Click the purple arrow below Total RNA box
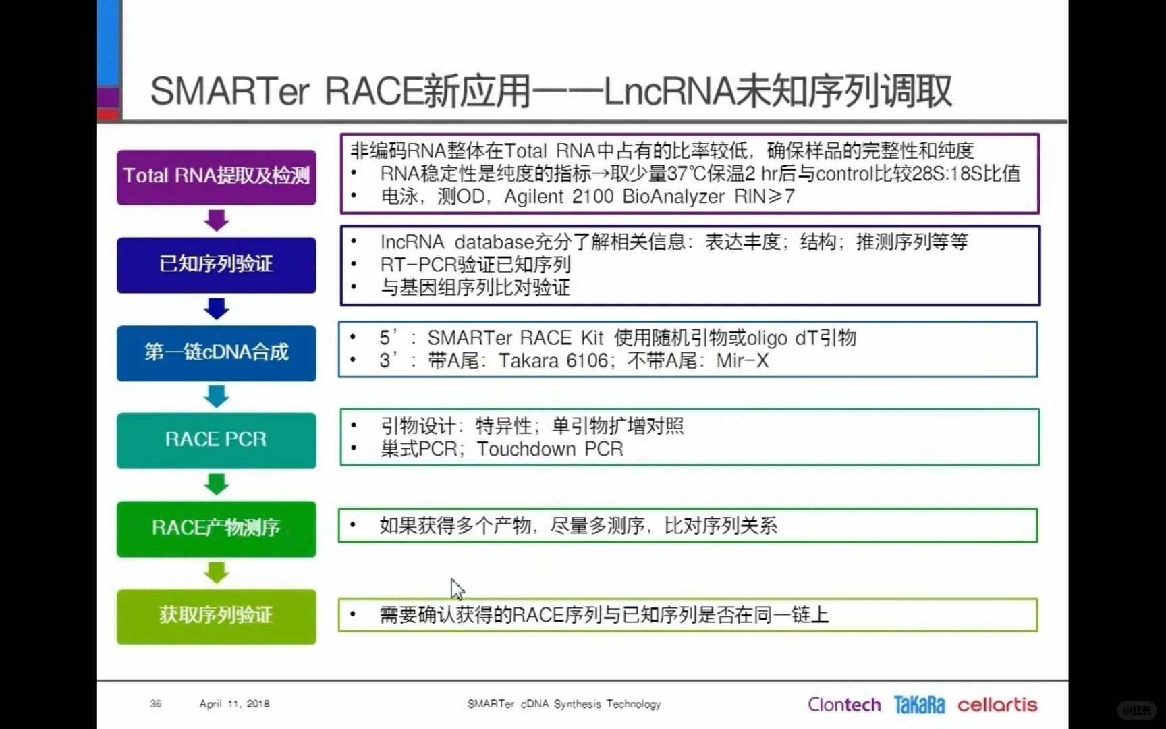 216,220
